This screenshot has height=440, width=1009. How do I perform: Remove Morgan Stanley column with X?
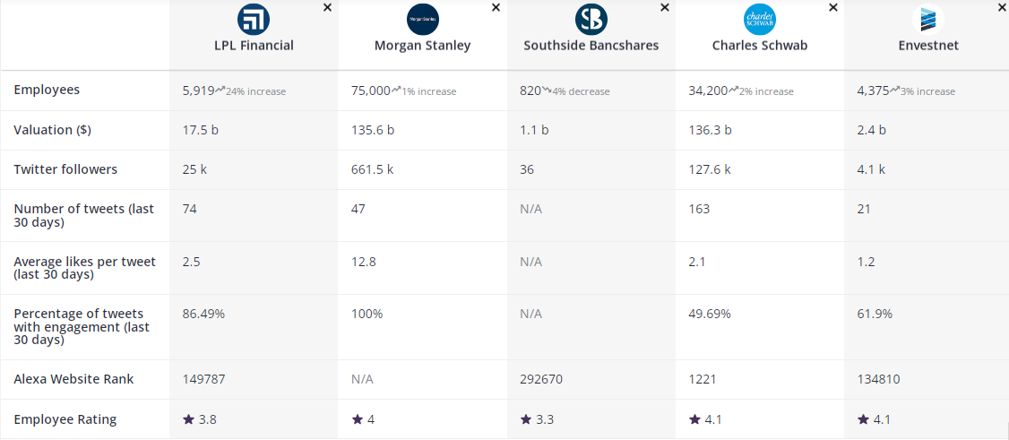click(x=496, y=7)
